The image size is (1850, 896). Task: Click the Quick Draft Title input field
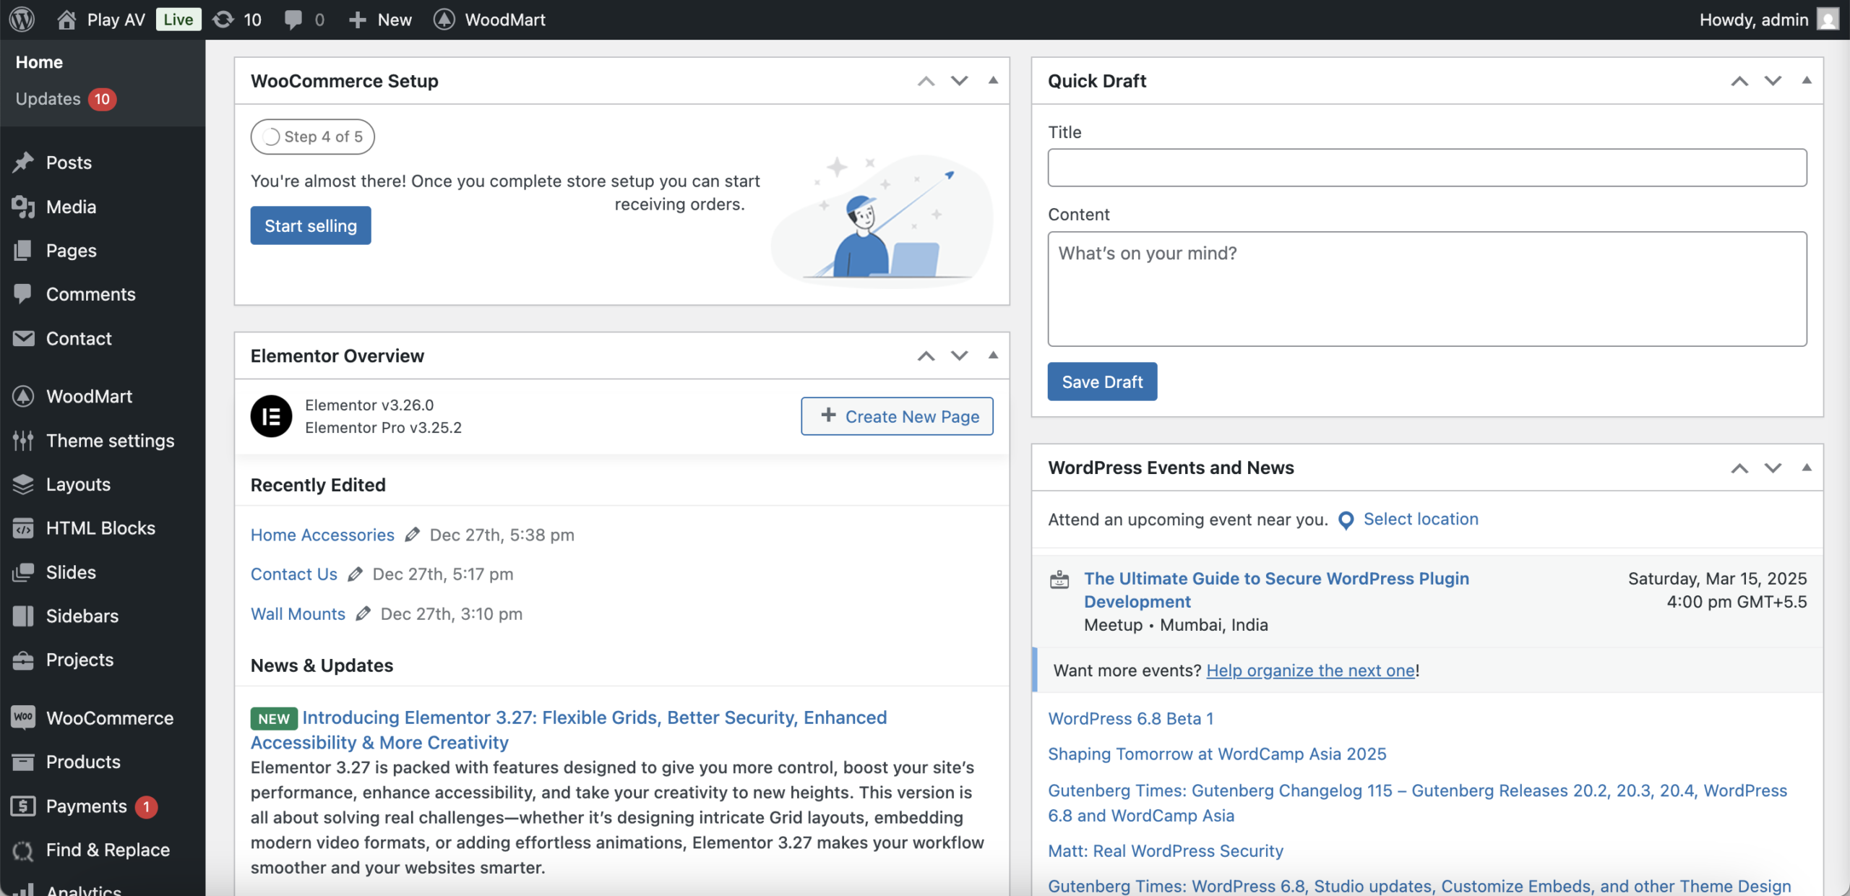coord(1427,168)
